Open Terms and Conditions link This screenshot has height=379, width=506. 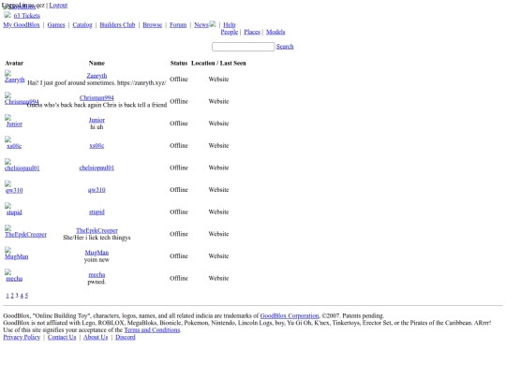pos(152,330)
